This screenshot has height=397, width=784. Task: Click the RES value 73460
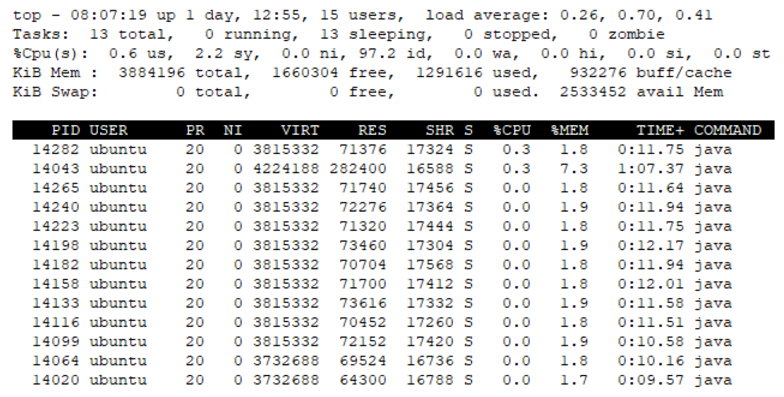363,246
